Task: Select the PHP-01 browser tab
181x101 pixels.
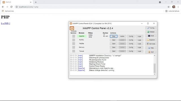Action: tap(17, 2)
